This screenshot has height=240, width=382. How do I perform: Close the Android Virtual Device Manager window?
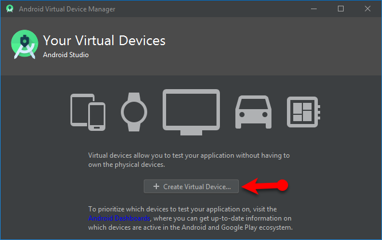pos(367,9)
